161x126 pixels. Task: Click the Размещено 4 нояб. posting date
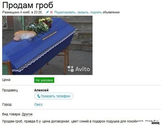(x=22, y=12)
